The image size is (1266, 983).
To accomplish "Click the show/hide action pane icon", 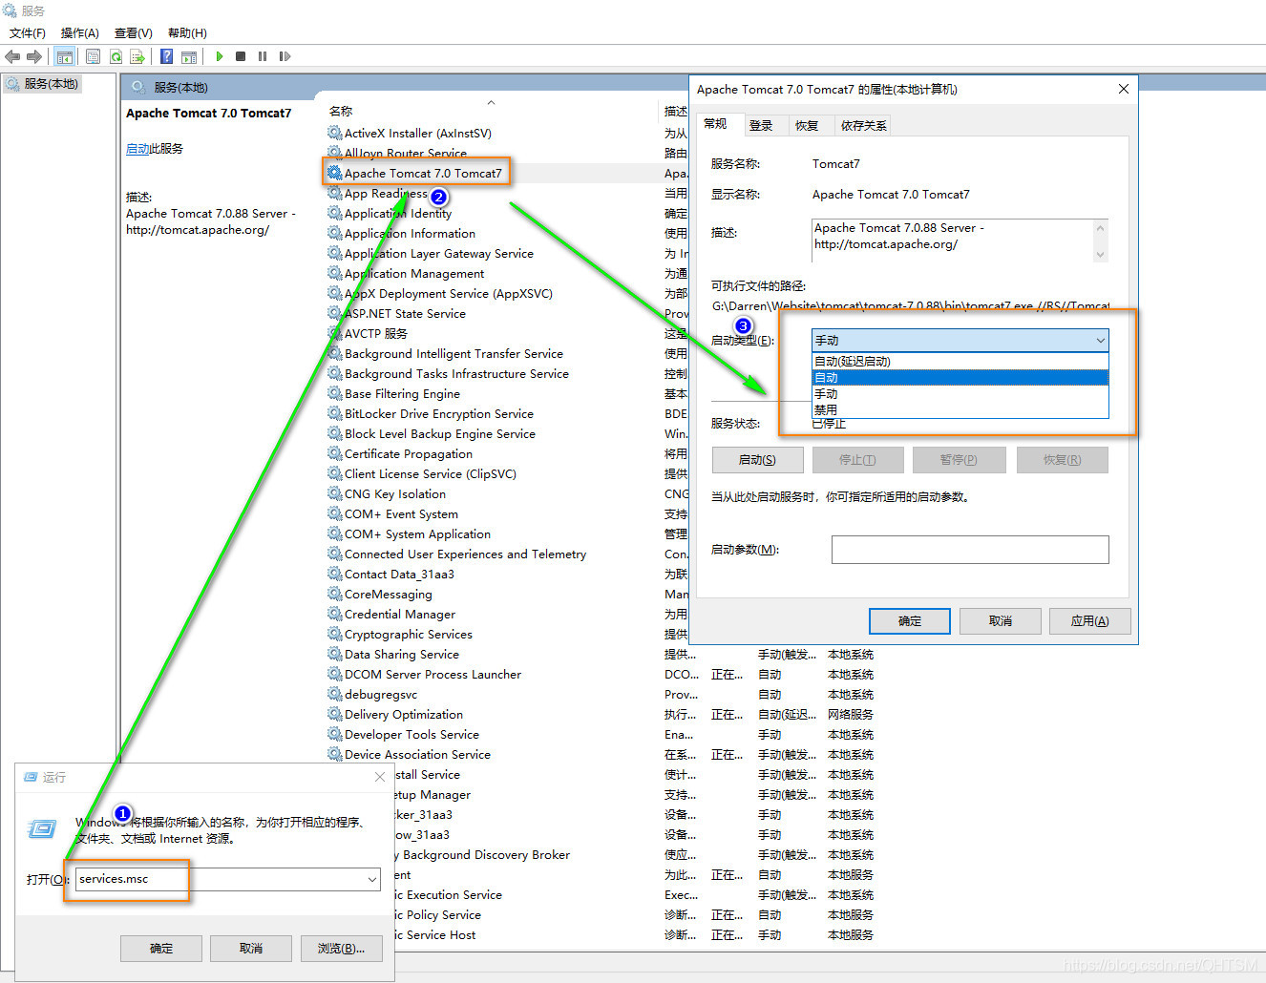I will coord(189,56).
